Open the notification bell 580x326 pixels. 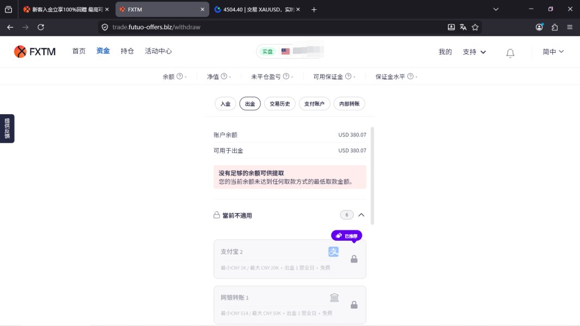[510, 53]
